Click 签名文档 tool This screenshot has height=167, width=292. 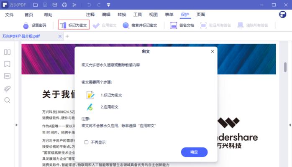click(x=182, y=25)
